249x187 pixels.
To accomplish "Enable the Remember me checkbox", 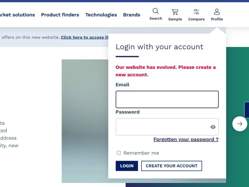I will [119, 153].
